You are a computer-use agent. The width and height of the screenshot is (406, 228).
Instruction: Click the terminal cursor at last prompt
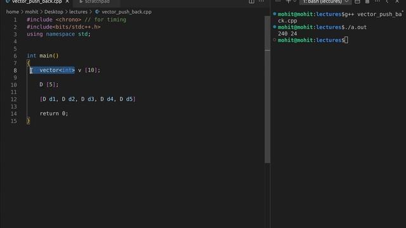point(346,40)
